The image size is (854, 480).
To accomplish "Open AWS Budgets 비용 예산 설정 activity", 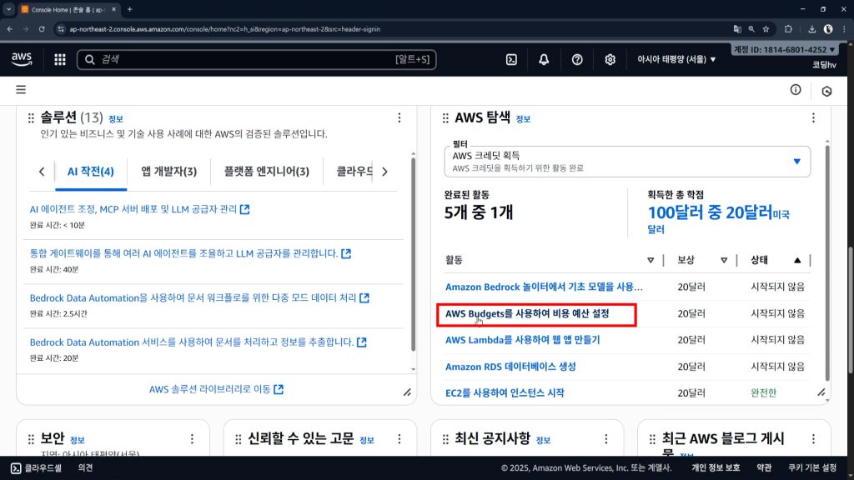I will tap(527, 313).
